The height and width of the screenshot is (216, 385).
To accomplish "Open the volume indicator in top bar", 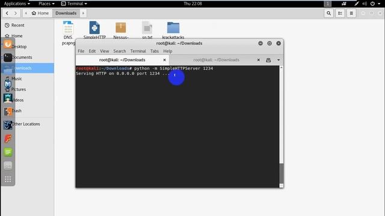I will pos(365,4).
